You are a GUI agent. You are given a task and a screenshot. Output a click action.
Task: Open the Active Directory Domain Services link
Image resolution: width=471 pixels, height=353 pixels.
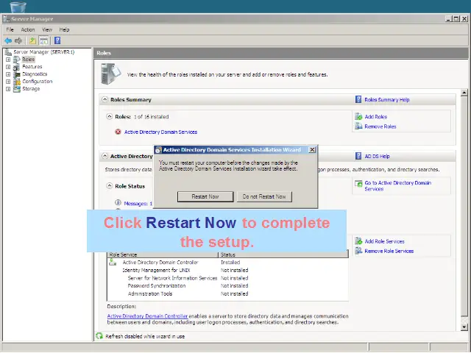point(160,132)
